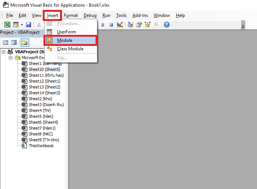Screen dimensions: 257x189
Task: Select Sheet6 (Sheet4) in project tree
Action: 44,122
